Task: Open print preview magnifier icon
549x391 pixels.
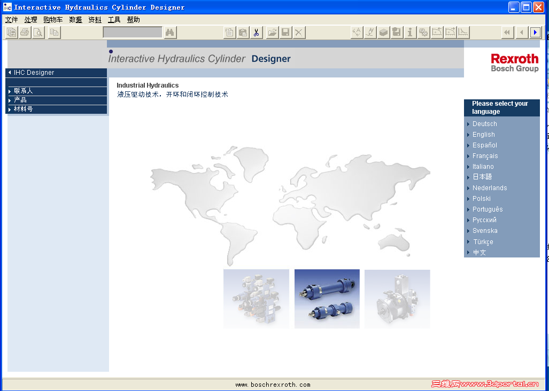Action: coord(38,33)
